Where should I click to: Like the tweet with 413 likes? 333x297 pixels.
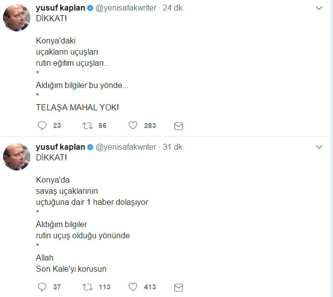click(133, 287)
